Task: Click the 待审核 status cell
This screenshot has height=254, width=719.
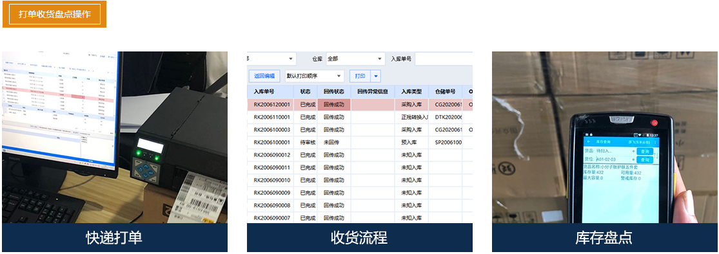Action: coord(306,142)
